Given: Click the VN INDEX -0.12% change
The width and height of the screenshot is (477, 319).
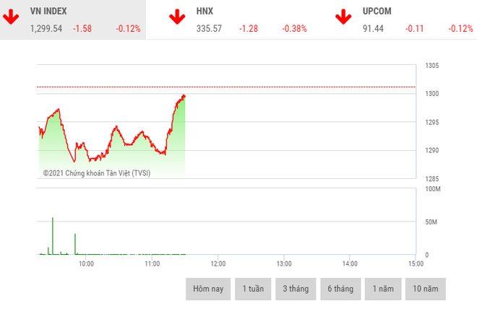Looking at the screenshot, I should pyautogui.click(x=128, y=29).
